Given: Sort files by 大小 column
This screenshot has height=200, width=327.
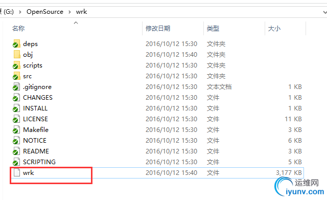Looking at the screenshot, I should pyautogui.click(x=274, y=28).
